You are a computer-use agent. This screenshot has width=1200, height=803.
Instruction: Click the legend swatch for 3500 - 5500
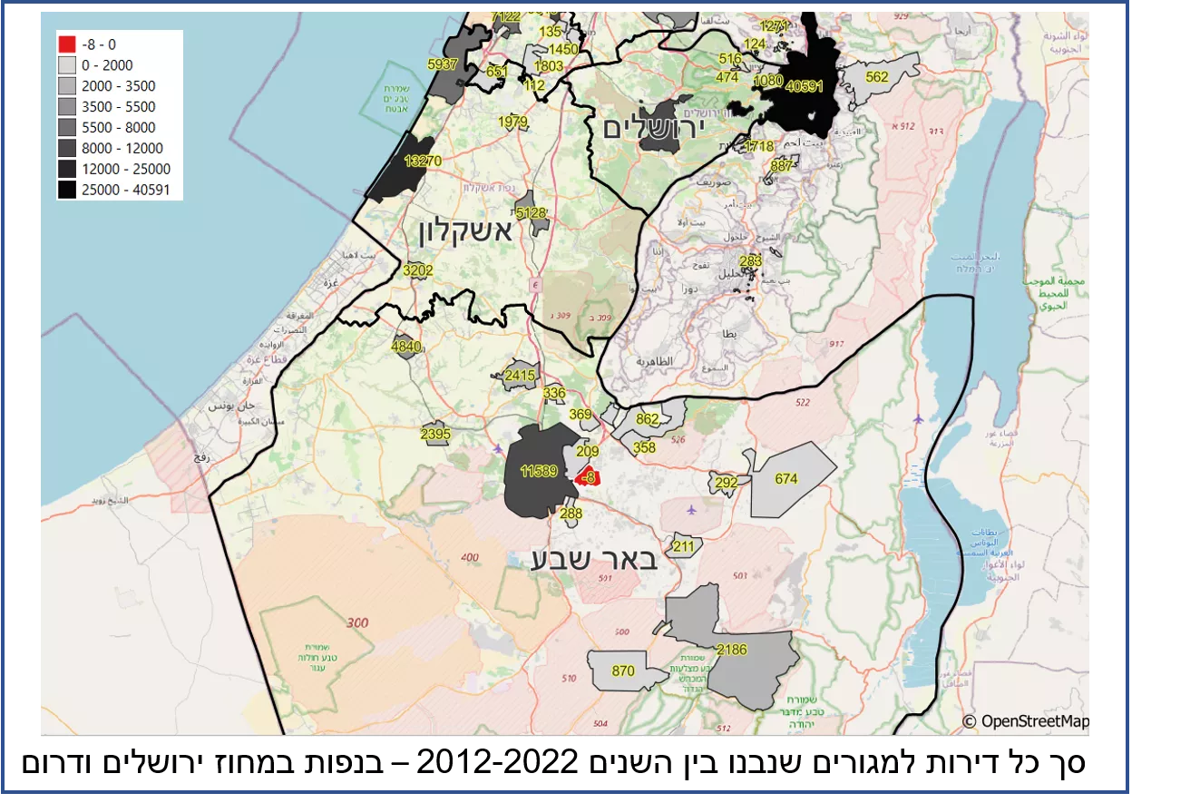click(67, 106)
